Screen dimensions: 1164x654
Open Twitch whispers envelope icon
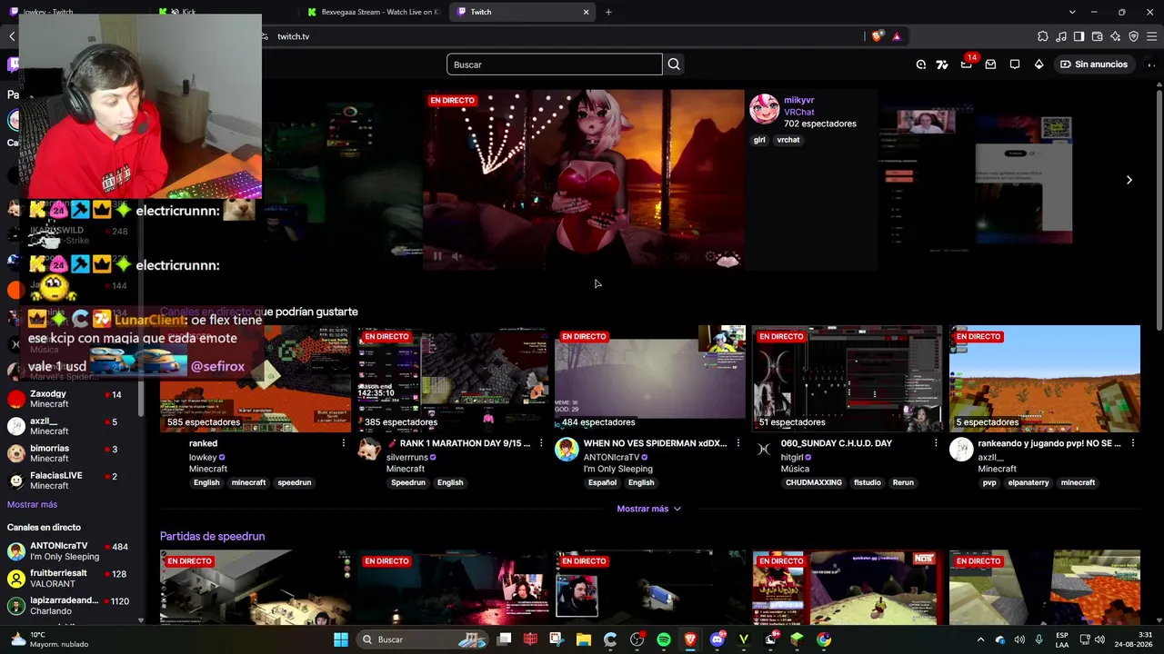(x=990, y=64)
